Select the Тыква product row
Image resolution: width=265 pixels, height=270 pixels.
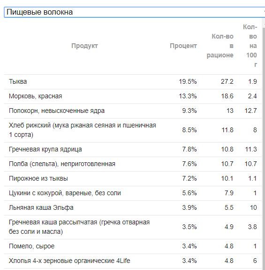(133, 82)
